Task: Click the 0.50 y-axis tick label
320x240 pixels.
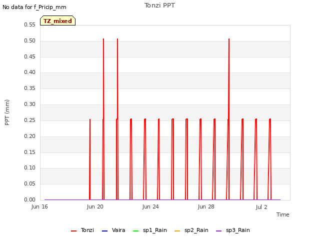Action: [30, 40]
